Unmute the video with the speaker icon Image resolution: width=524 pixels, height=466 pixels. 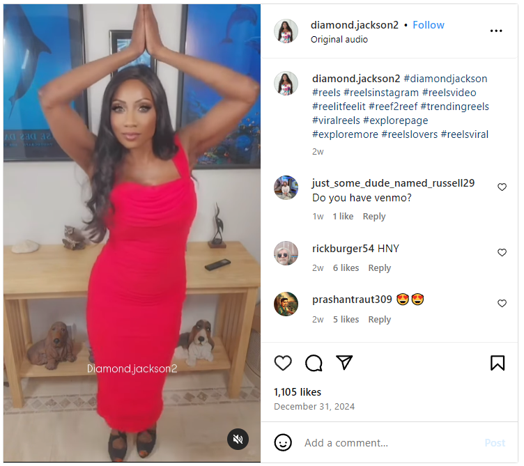coord(238,439)
